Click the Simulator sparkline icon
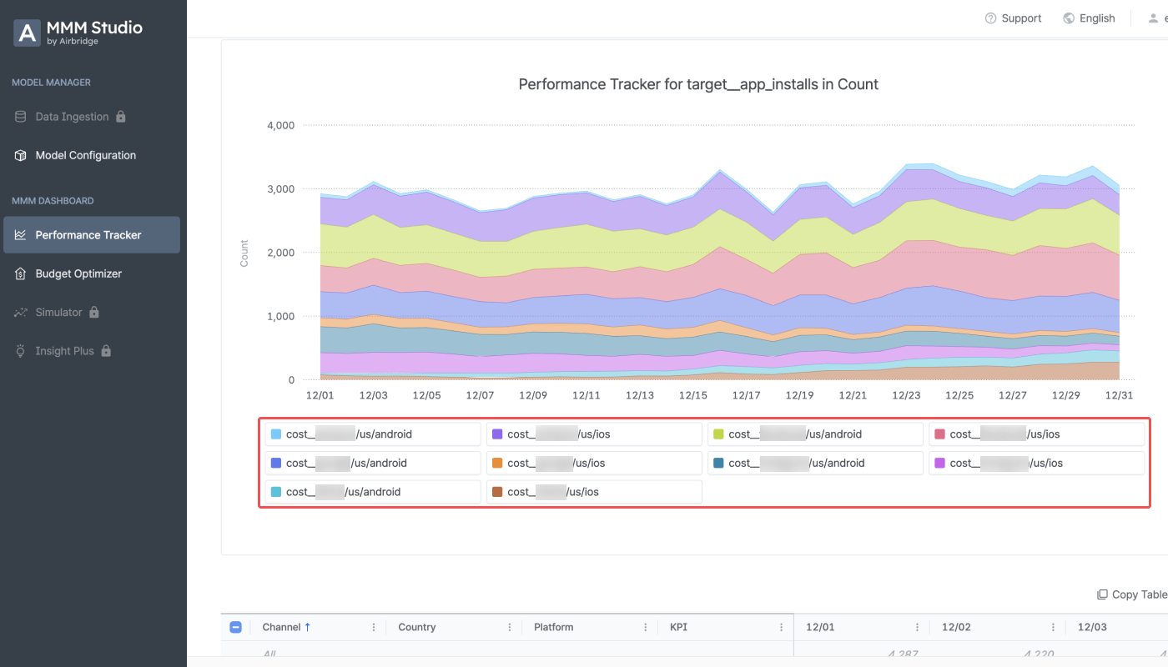This screenshot has height=667, width=1168. tap(21, 313)
